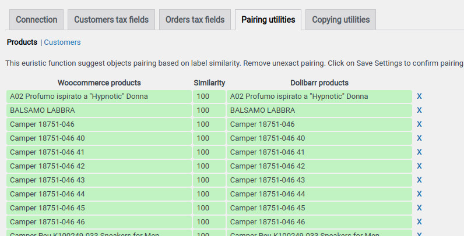This screenshot has height=236, width=464.
Task: Select the Pairing utilities tab
Action: pos(268,20)
